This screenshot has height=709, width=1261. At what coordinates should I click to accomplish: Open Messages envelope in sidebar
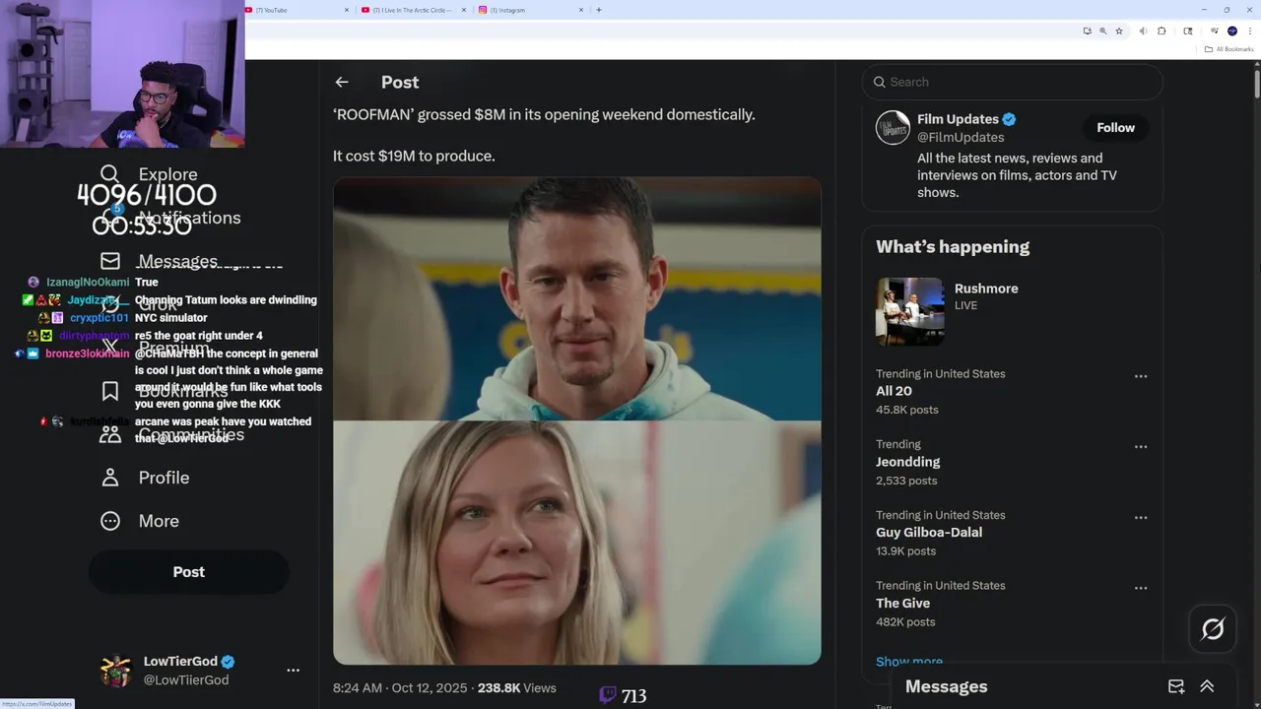pos(110,261)
